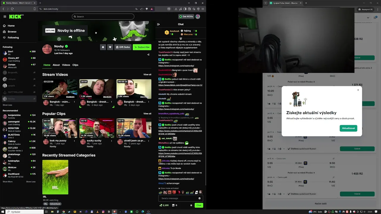Open the 03:22:09 Bangkok video thumbnail

[x=60, y=89]
